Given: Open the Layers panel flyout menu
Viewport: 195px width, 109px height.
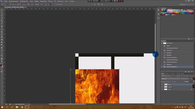Looking at the screenshot, I should pos(194,74).
